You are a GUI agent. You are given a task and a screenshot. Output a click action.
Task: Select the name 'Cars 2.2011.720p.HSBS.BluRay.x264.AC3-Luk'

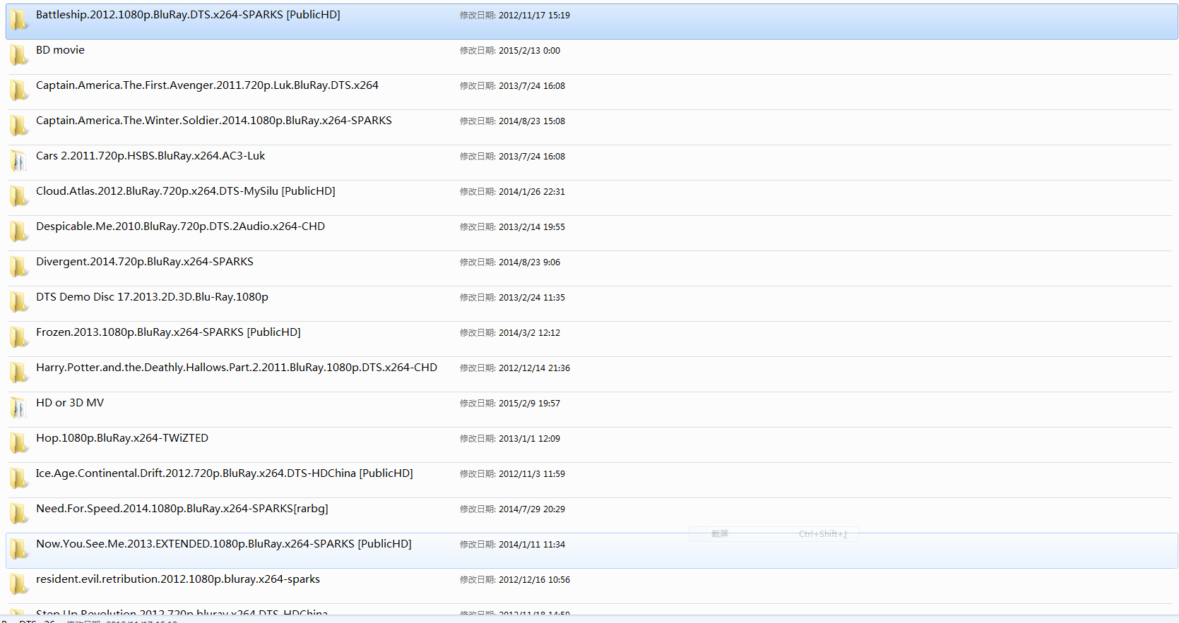[x=150, y=156]
